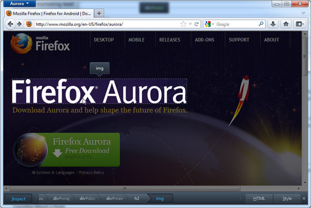311x208 pixels.
Task: Open the Aurora application menu dropdown
Action: pos(19,4)
